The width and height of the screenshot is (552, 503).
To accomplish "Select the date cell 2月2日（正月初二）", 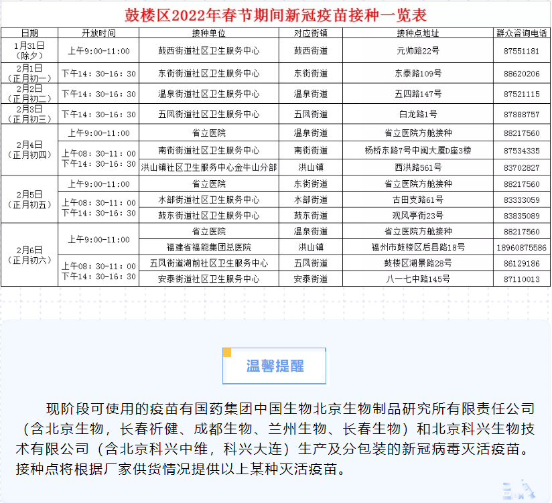I will click(29, 94).
